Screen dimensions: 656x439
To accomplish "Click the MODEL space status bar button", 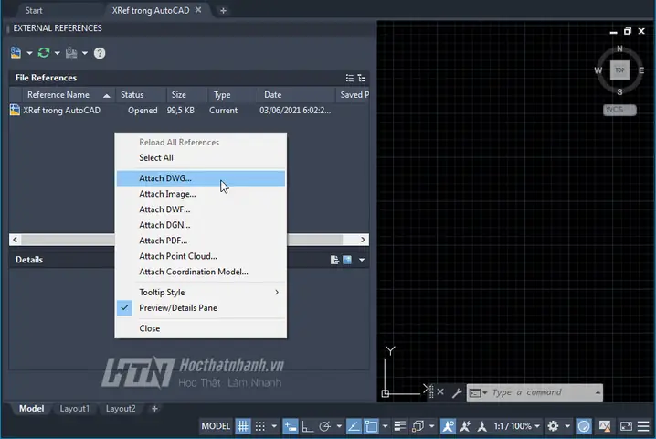I will pos(216,426).
